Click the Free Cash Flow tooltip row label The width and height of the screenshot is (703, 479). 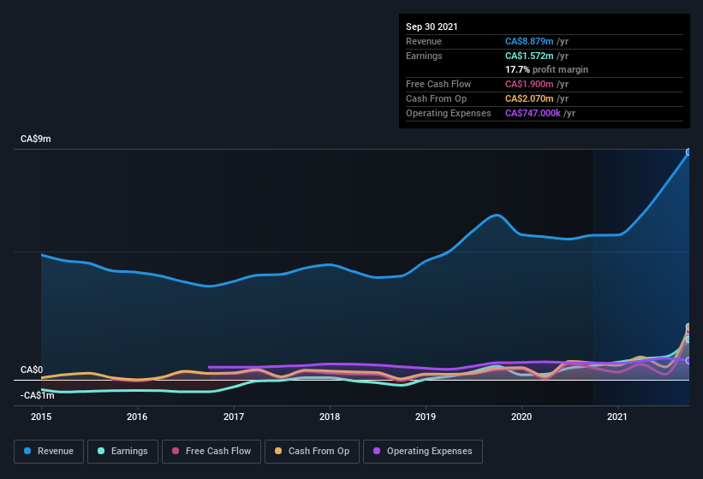[438, 84]
